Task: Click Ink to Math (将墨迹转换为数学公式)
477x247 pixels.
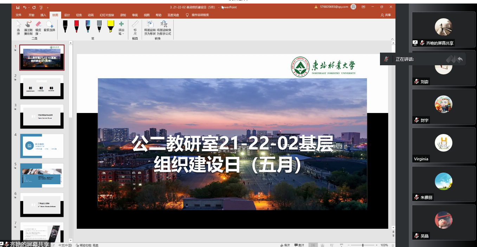Action: click(x=164, y=28)
